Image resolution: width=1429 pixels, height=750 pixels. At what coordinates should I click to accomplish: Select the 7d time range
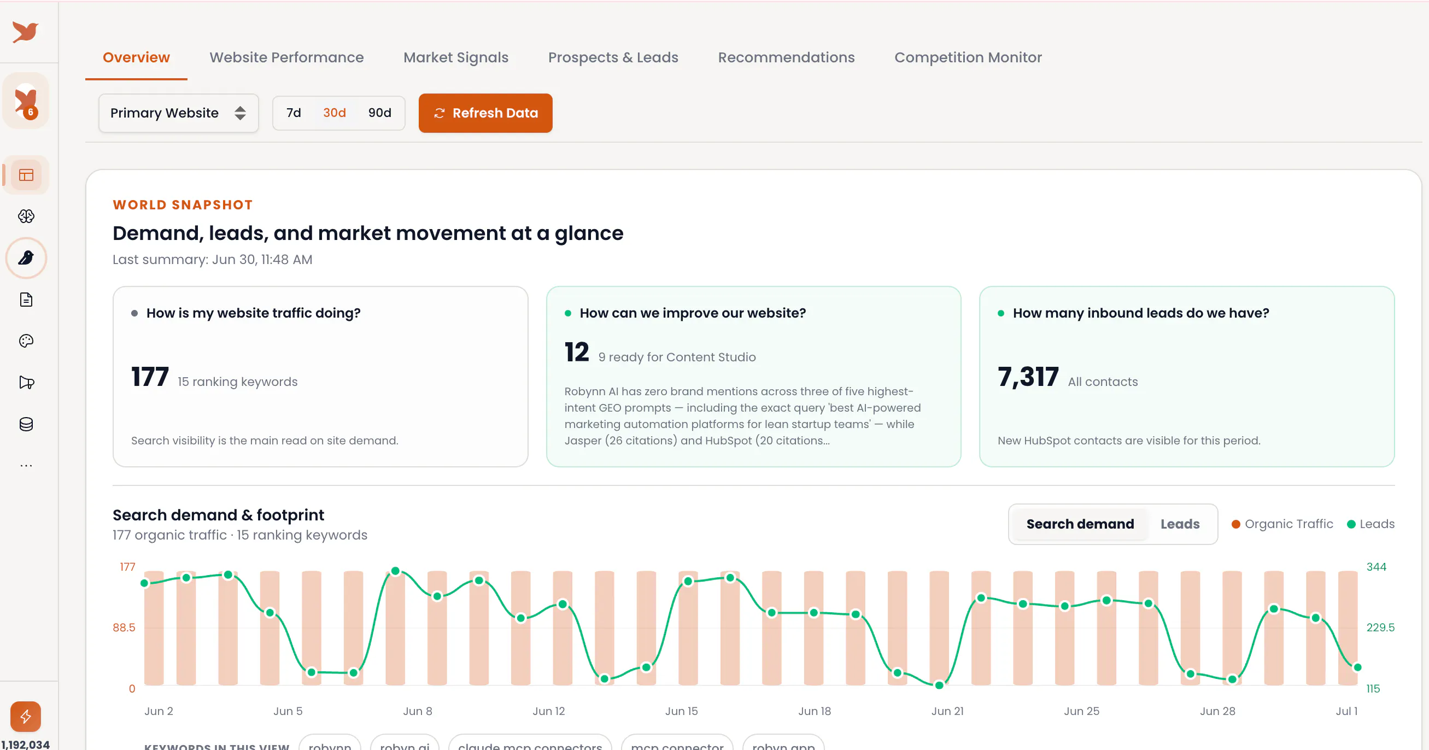pos(294,113)
